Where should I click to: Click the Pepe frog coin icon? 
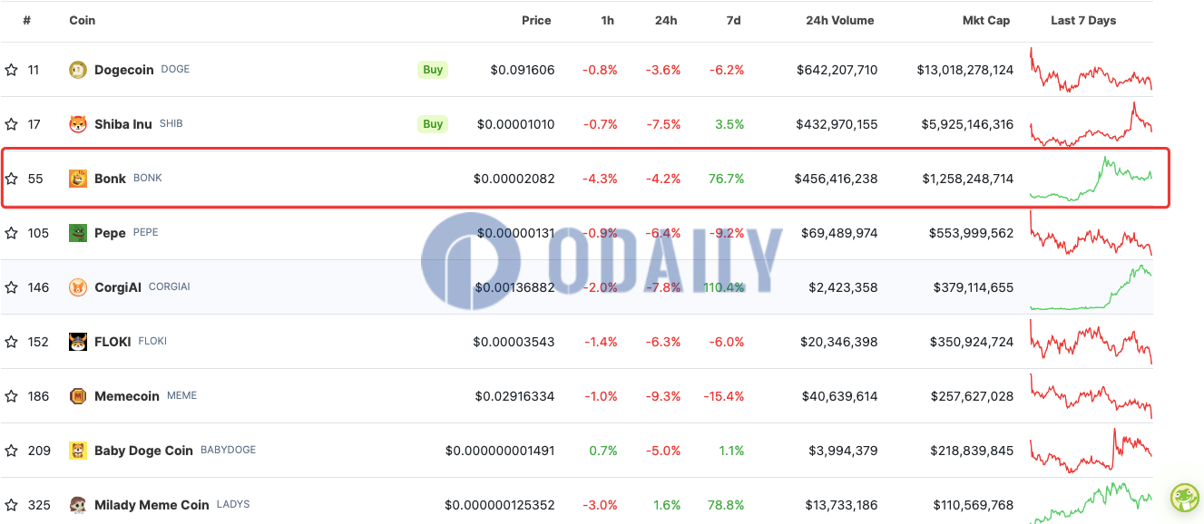coord(78,233)
